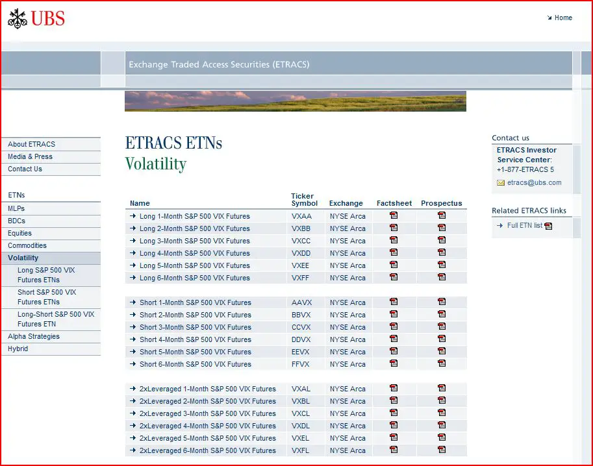Screen dimensions: 593x466
Task: Open Long 1-Month S&P 500 VIX Futures
Action: point(195,216)
